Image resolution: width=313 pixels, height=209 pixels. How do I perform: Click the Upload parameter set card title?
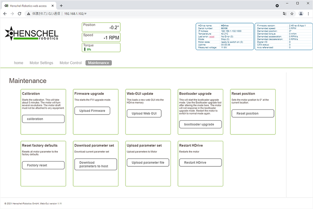click(144, 145)
